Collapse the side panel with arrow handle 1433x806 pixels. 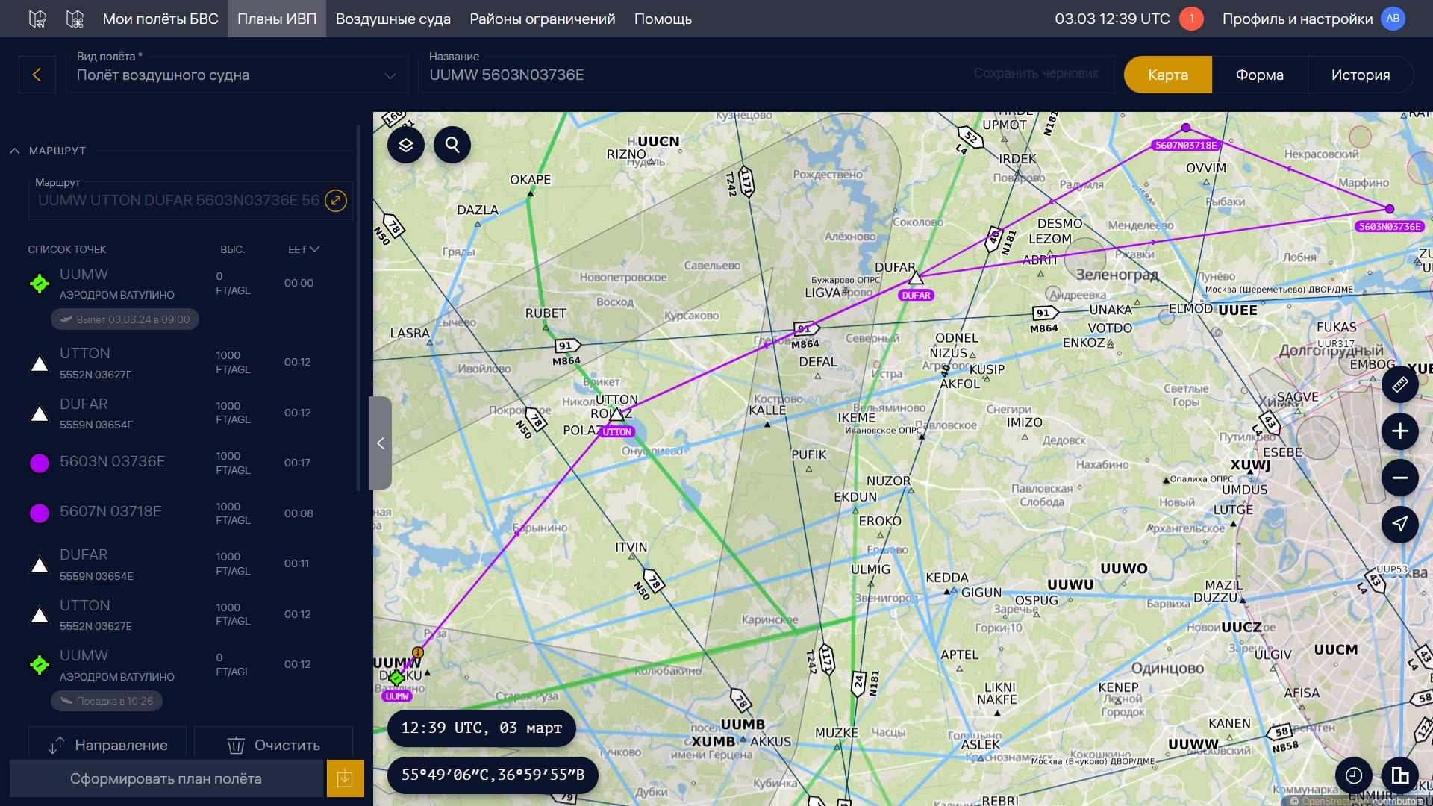coord(380,443)
